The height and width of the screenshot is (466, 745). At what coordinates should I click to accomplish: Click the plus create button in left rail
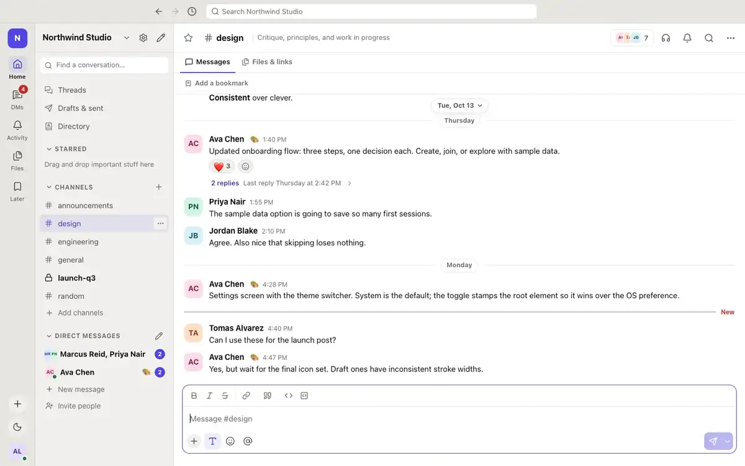click(17, 404)
